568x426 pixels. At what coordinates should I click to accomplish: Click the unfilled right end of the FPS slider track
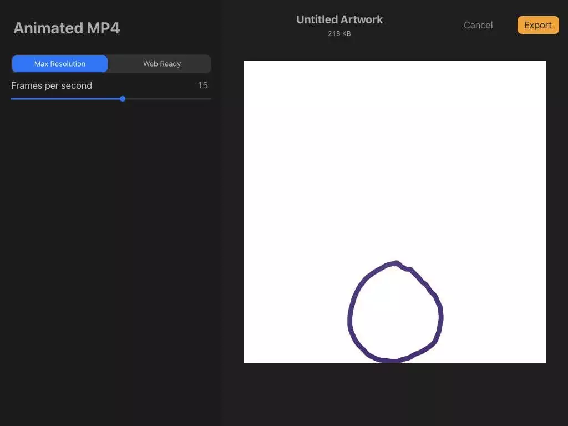168,99
